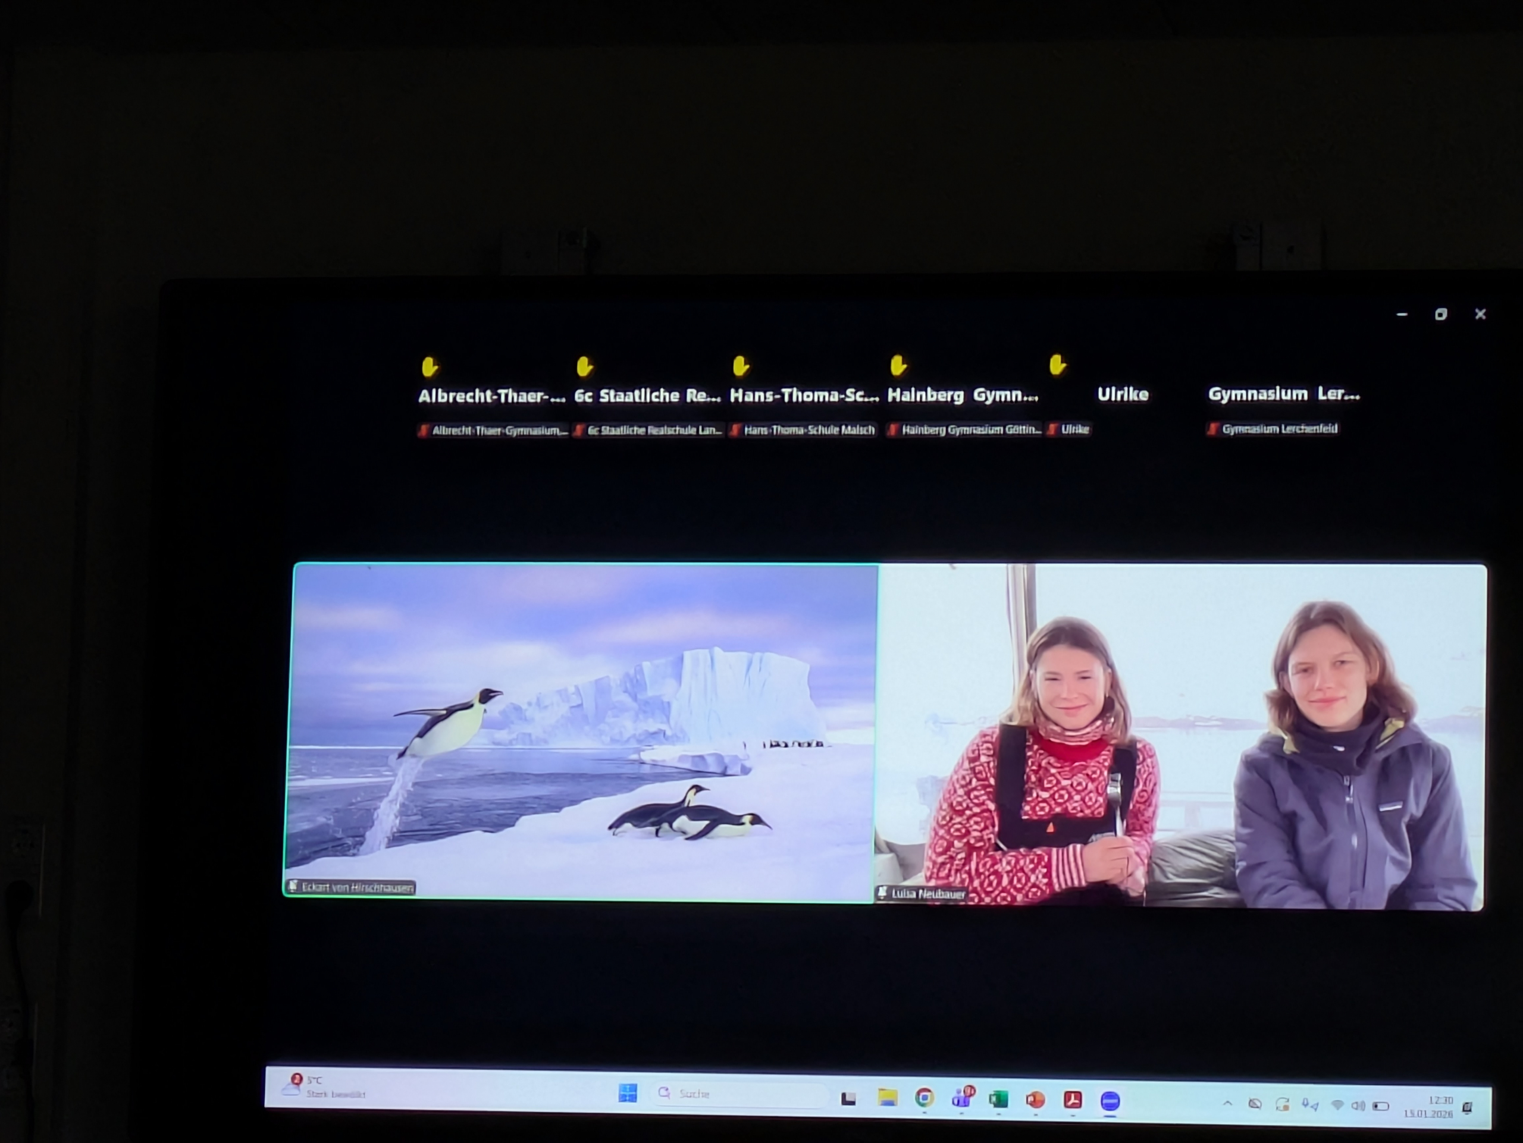The height and width of the screenshot is (1143, 1523).
Task: Open Adobe Acrobat taskbar icon
Action: [1073, 1100]
